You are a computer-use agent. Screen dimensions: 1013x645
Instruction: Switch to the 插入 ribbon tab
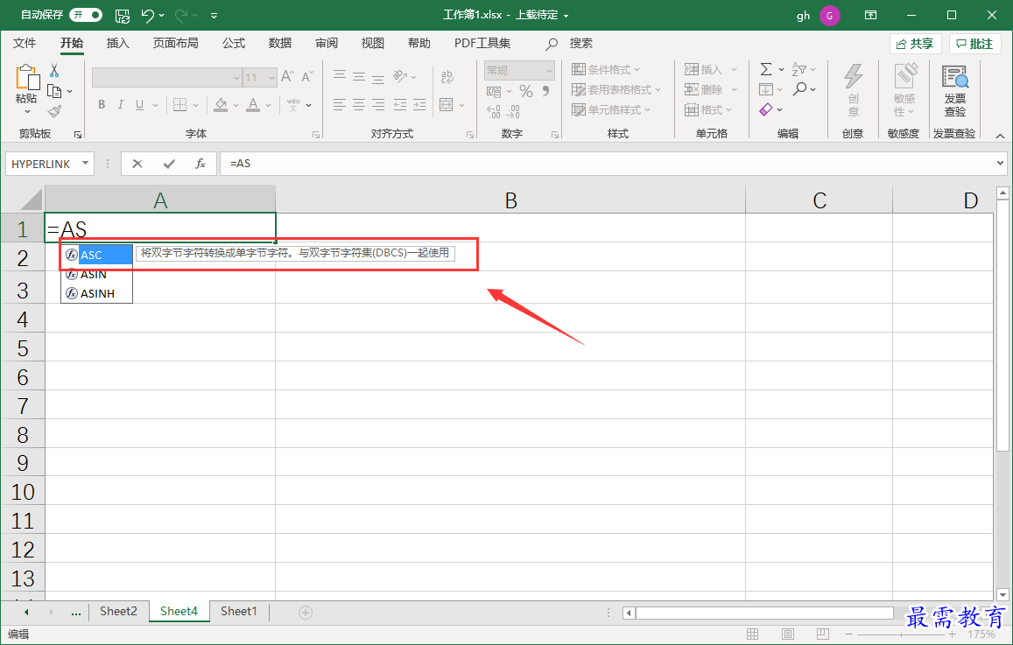pos(117,43)
